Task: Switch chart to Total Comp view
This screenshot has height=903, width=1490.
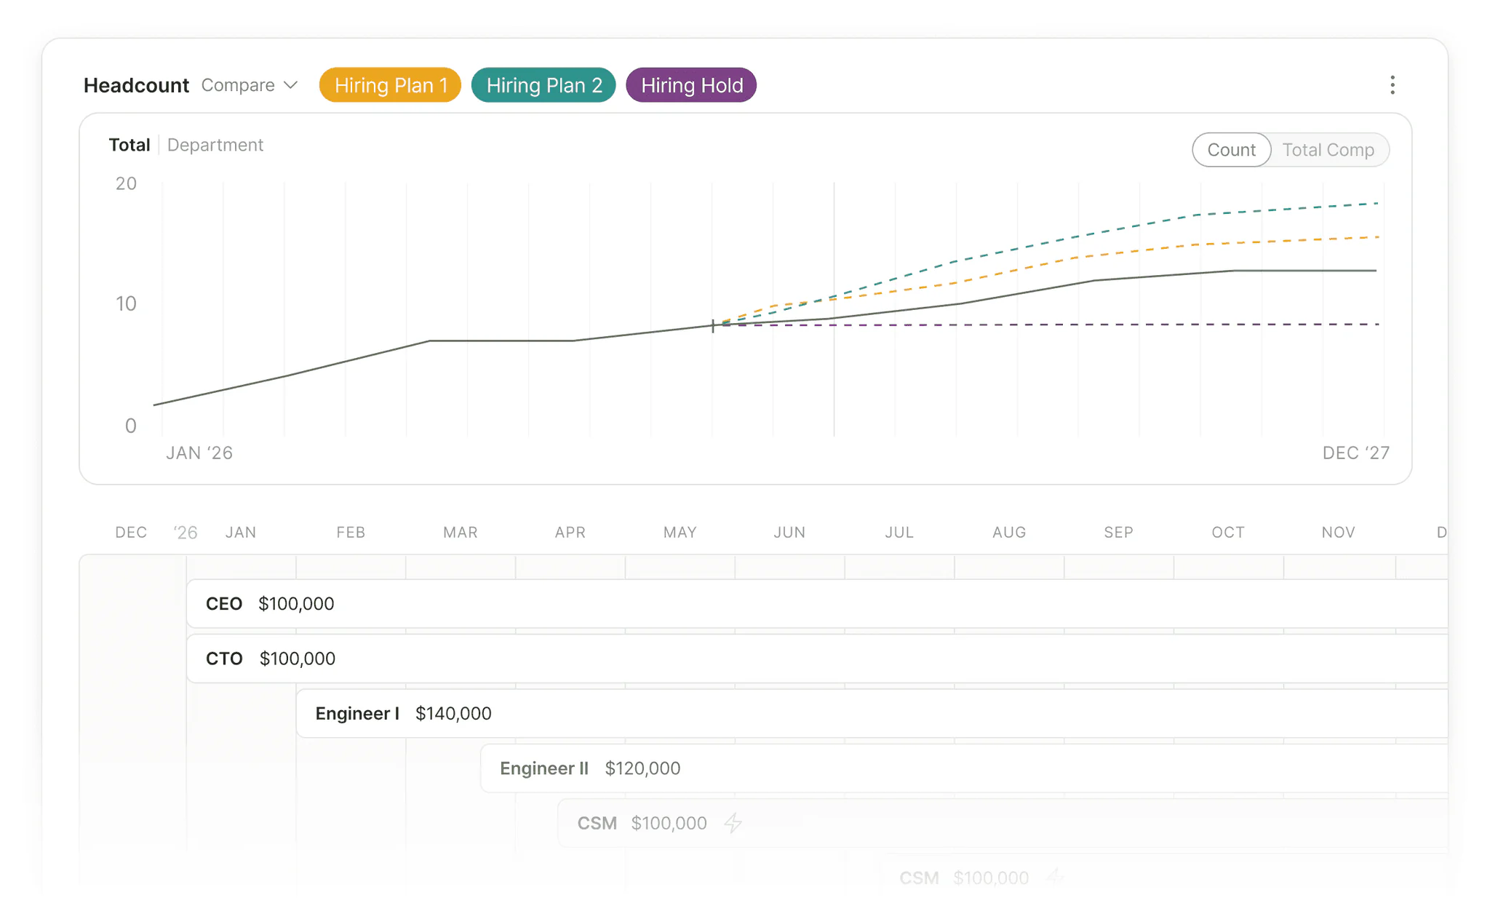Action: coord(1328,150)
